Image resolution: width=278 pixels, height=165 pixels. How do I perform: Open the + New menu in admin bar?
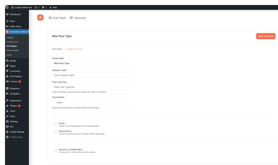(x=53, y=7)
